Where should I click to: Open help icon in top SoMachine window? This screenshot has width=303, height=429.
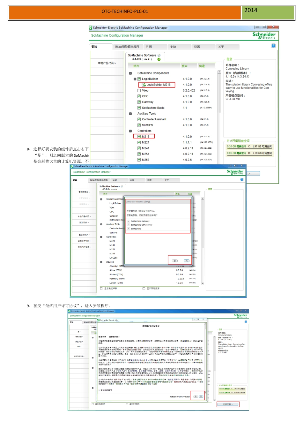(273, 46)
